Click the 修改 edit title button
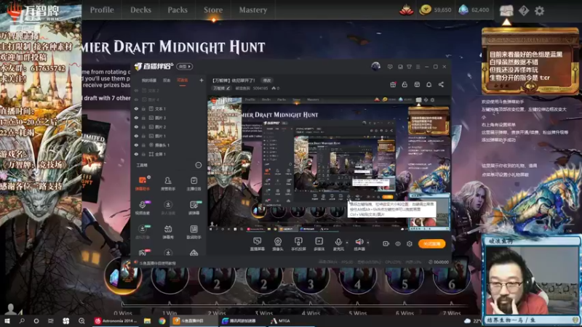The image size is (582, 327). [267, 81]
